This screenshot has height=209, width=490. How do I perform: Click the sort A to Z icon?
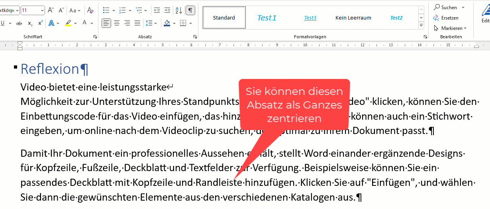(x=179, y=10)
